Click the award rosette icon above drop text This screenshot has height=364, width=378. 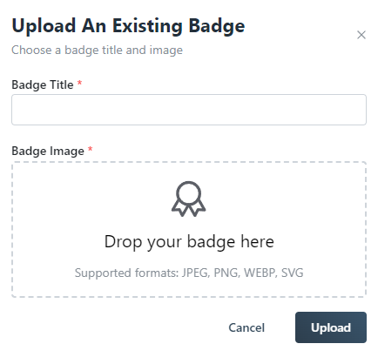[x=189, y=199]
